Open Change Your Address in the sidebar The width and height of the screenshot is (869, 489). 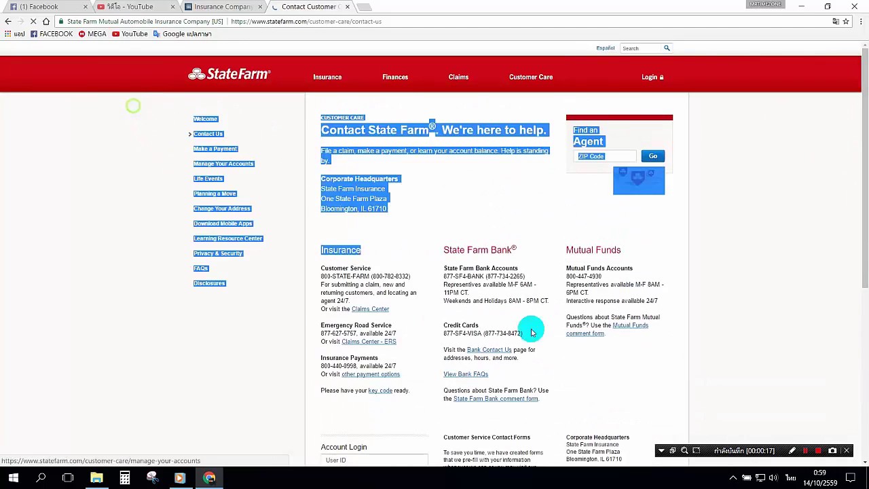coord(222,209)
